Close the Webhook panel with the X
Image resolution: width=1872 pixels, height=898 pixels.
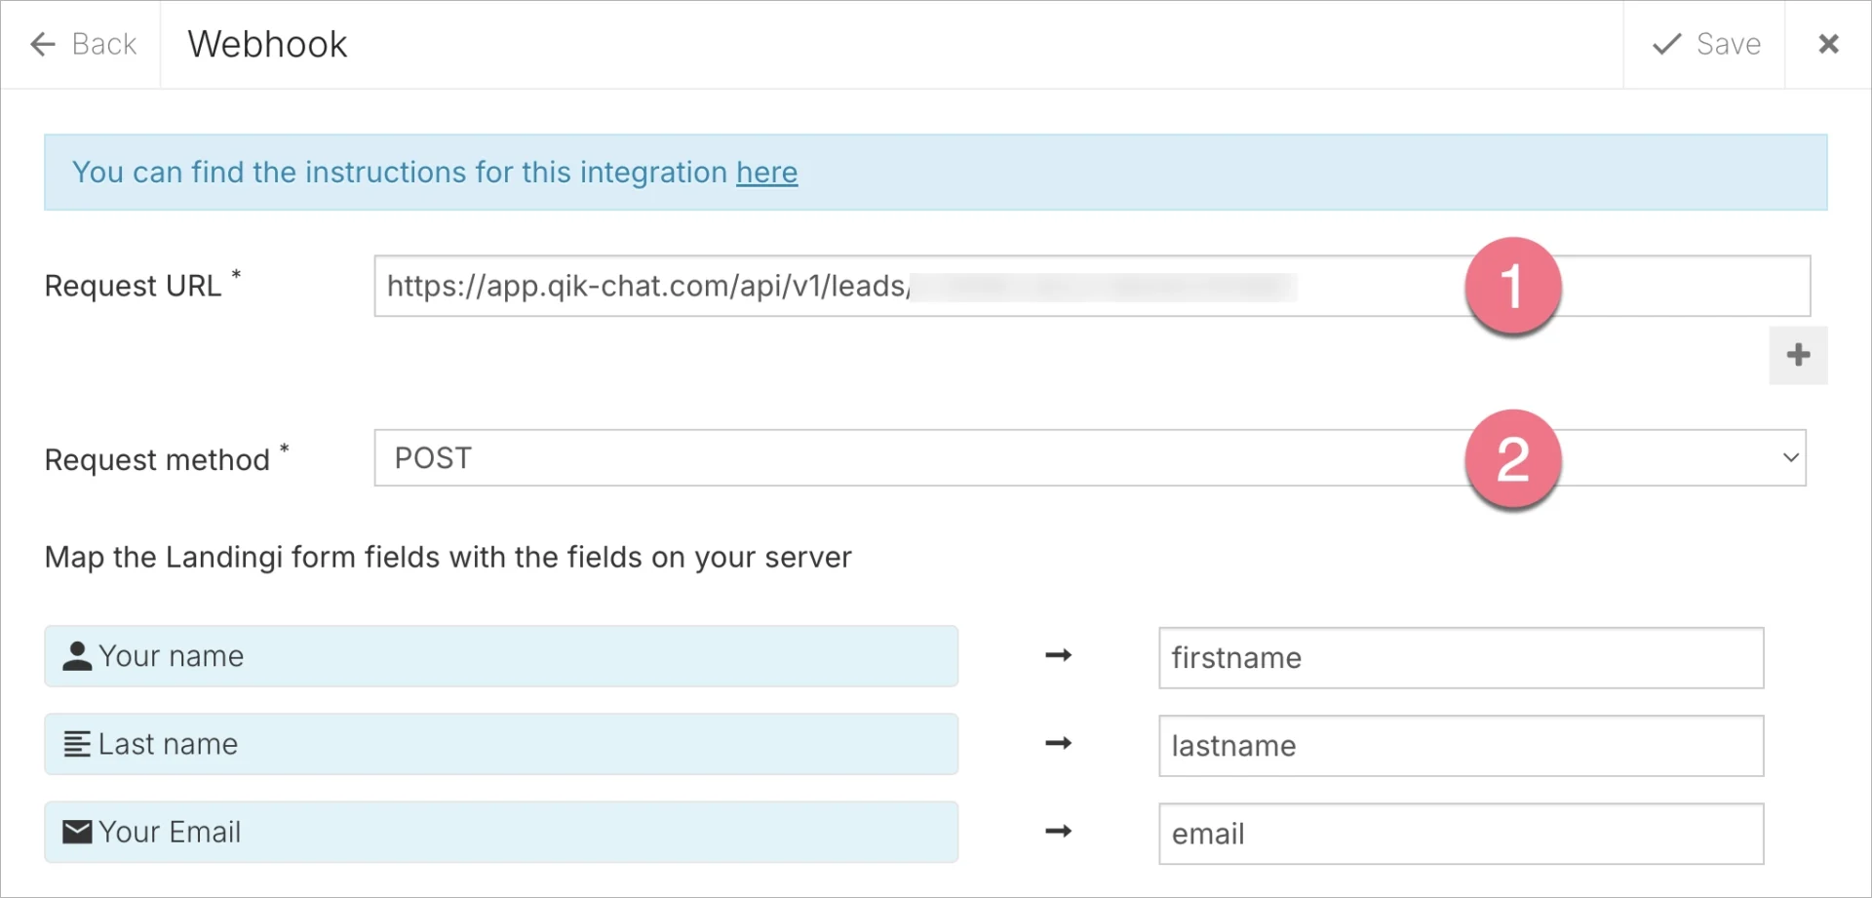[1830, 44]
